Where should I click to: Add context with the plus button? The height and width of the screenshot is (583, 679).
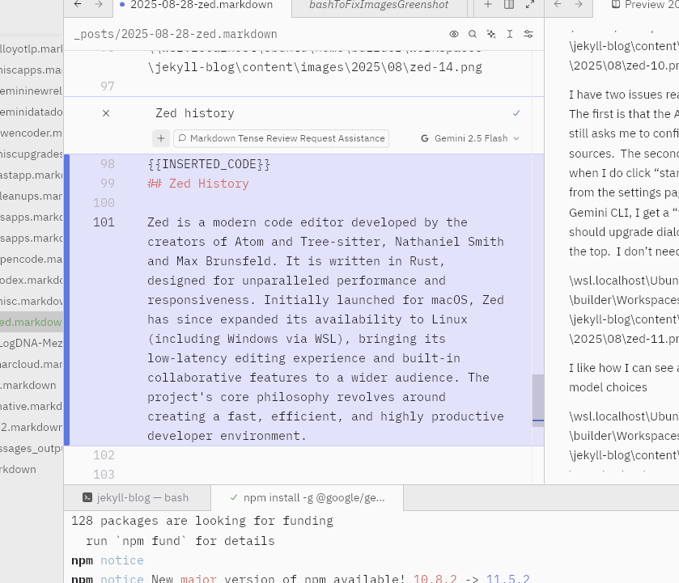[x=161, y=138]
